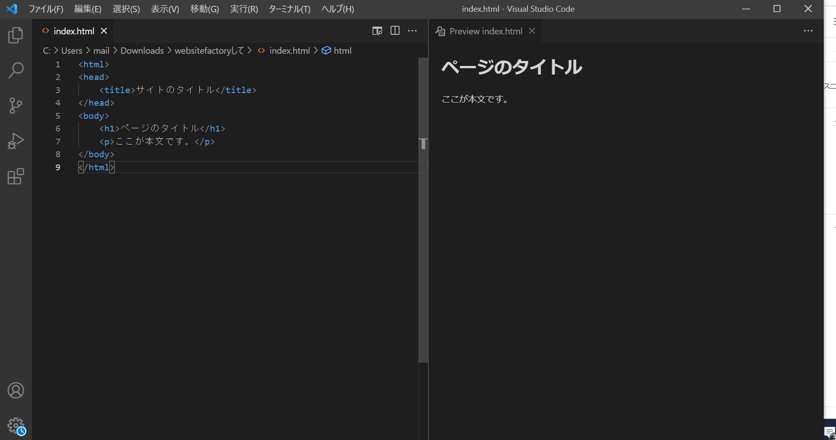836x440 pixels.
Task: Click the Downloads breadcrumb segment
Action: coord(142,51)
